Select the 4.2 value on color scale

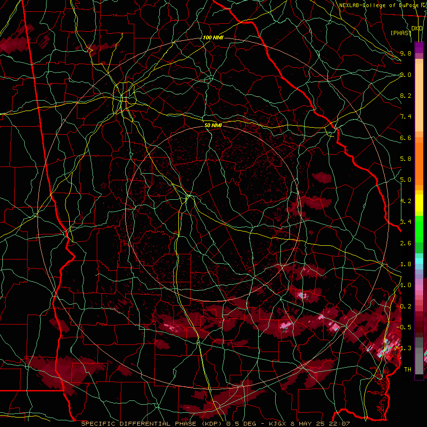click(x=406, y=201)
